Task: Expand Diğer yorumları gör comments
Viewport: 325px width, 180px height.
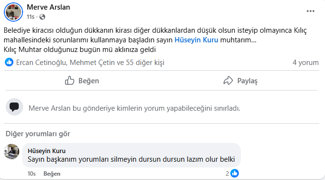Action: tap(37, 134)
